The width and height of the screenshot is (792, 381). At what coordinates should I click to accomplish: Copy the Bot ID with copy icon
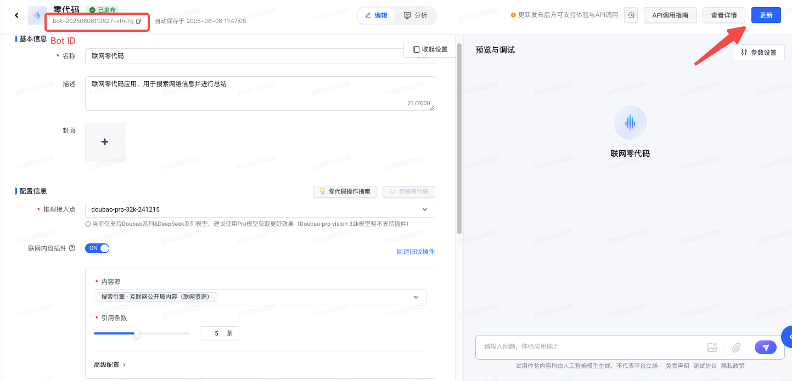coord(138,21)
